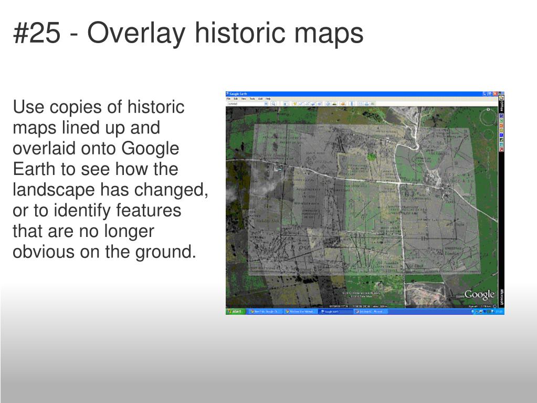Open the Edit menu in Google Earth
The height and width of the screenshot is (403, 537).
[236, 99]
